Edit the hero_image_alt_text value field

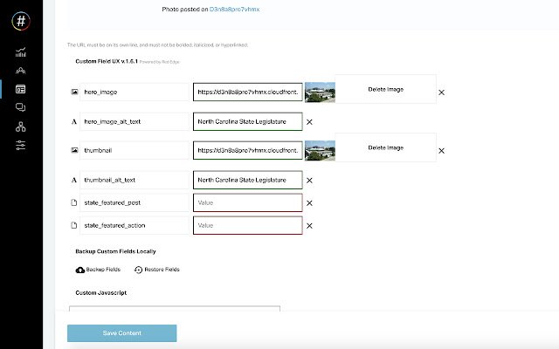point(248,121)
